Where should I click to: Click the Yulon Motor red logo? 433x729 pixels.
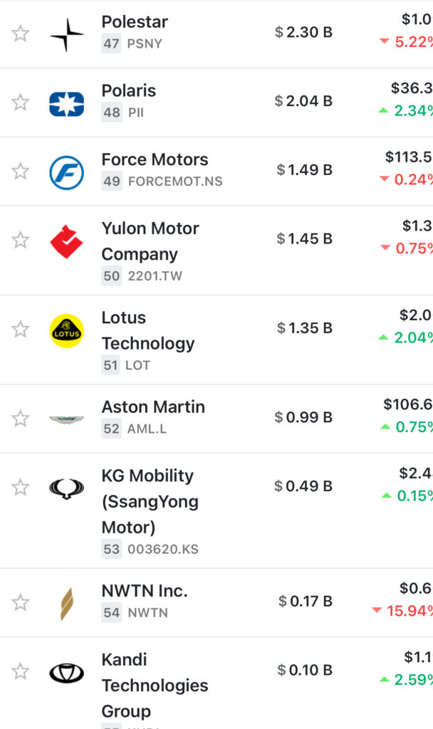click(66, 241)
